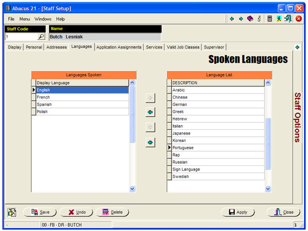Click the red X toolbar icon
Screen dimensions: 308x231
tap(299, 19)
